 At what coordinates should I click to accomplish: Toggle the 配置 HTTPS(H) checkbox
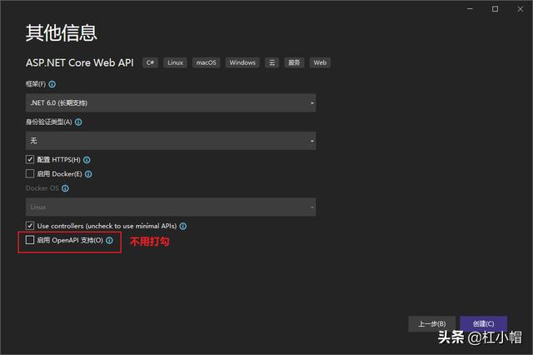(30, 159)
